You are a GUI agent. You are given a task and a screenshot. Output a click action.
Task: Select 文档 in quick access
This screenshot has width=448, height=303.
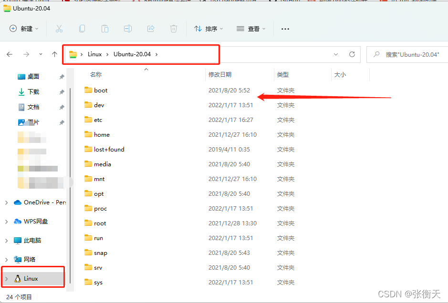point(33,107)
